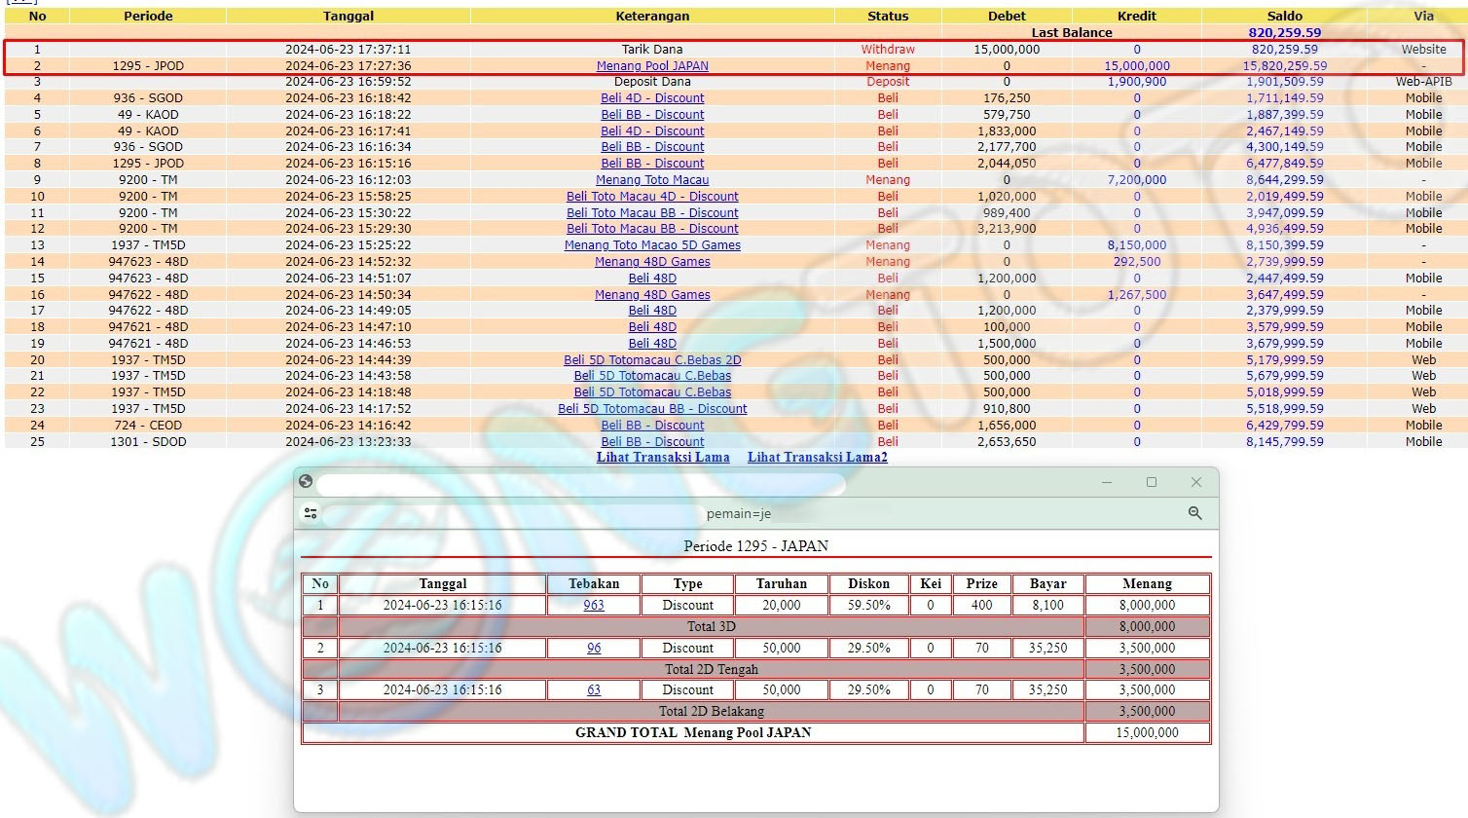Open Lihat Transaksi Lama link
The width and height of the screenshot is (1468, 818).
[663, 458]
